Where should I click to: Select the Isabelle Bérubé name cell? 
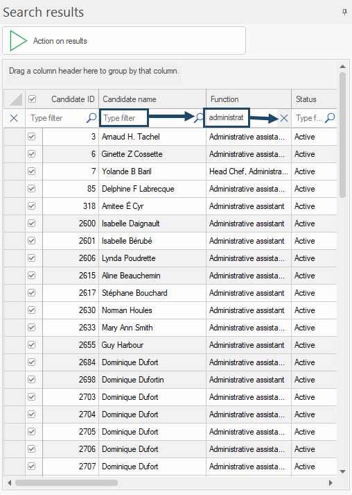(152, 241)
